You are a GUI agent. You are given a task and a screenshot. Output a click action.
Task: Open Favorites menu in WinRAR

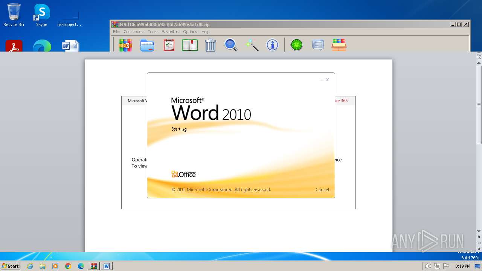coord(170,32)
